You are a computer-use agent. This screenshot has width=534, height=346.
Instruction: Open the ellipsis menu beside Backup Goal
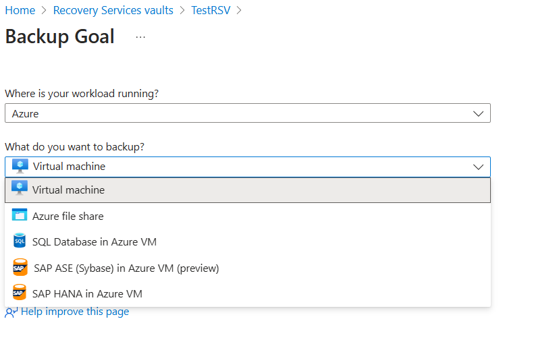click(x=140, y=37)
